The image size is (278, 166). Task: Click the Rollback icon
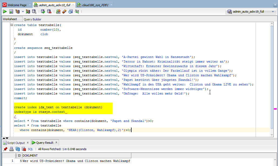pyautogui.click(x=49, y=12)
